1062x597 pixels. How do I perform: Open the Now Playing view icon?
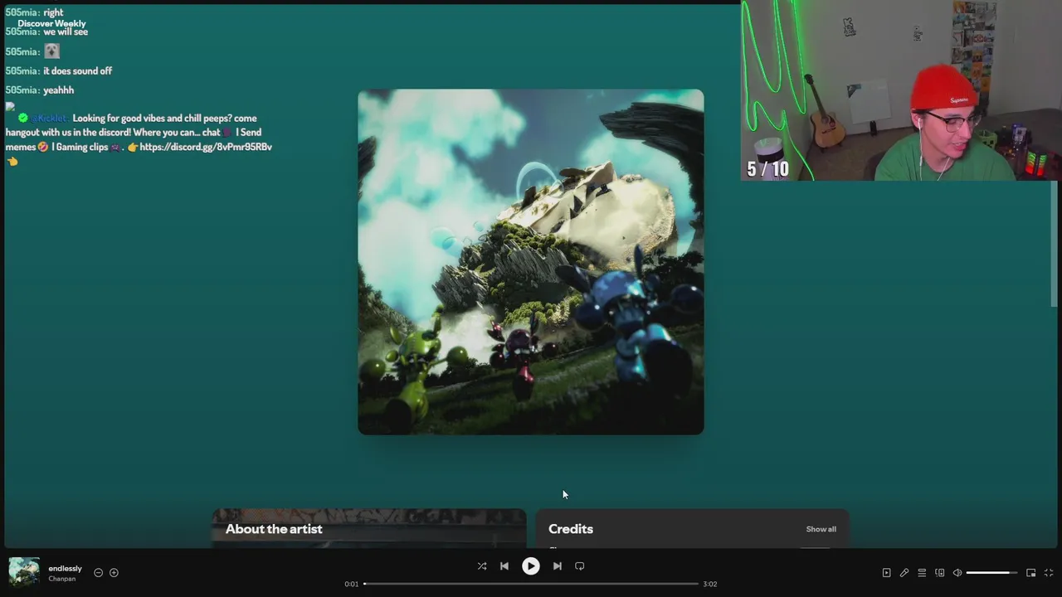[886, 573]
